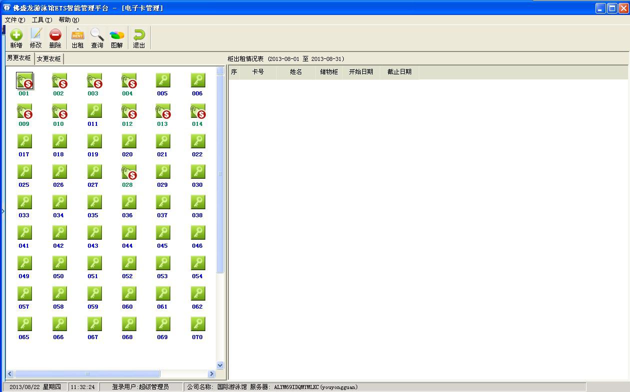Select available locker 011
Viewport: 630px width, 392px height.
coord(94,111)
